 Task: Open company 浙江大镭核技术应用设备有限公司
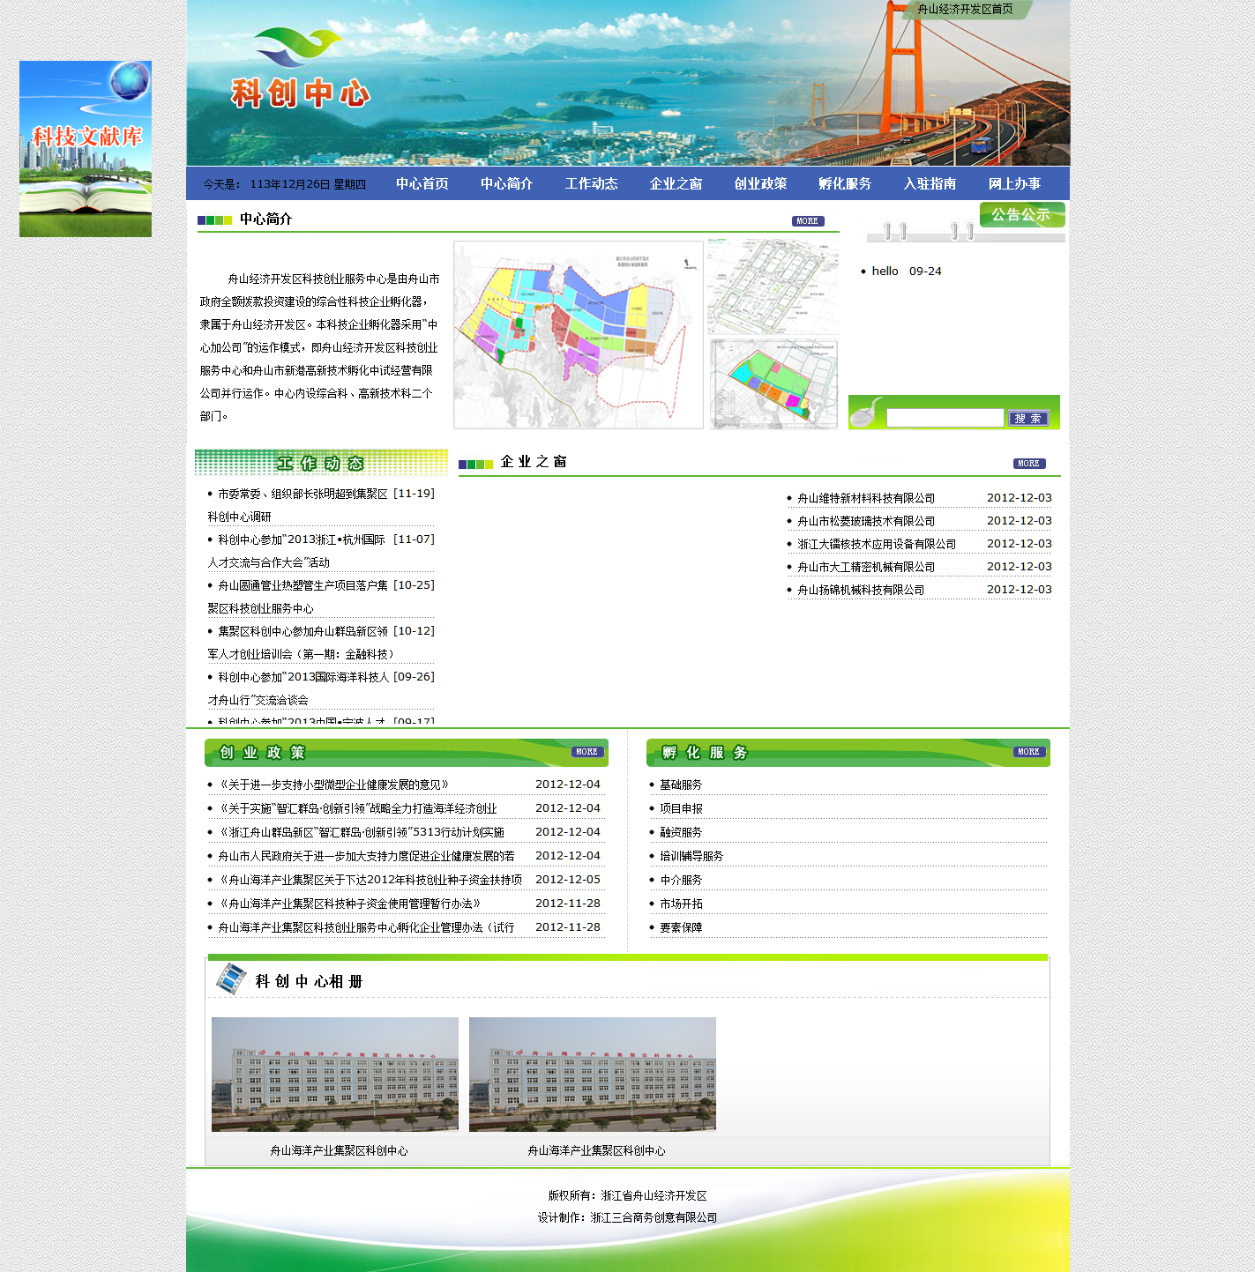[877, 544]
